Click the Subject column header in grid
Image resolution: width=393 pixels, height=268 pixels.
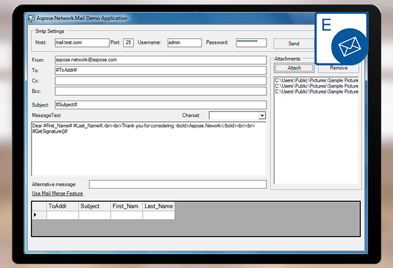[94, 207]
